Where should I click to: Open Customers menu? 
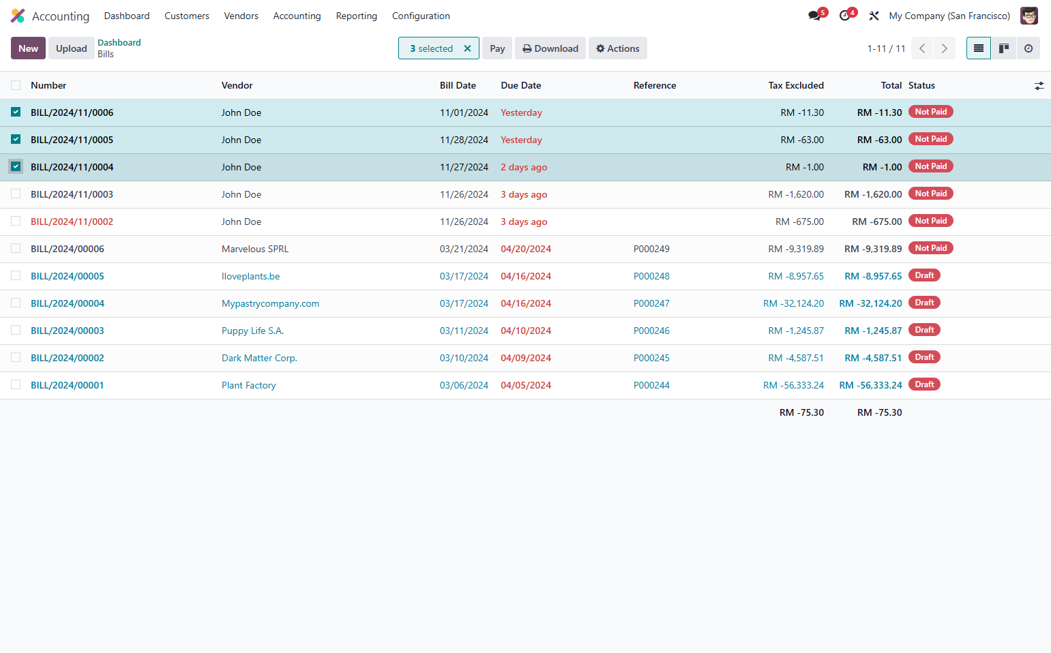coord(187,16)
